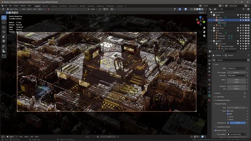Toggle viewport visibility eye for Plane
The height and width of the screenshot is (141, 251).
(x=243, y=33)
